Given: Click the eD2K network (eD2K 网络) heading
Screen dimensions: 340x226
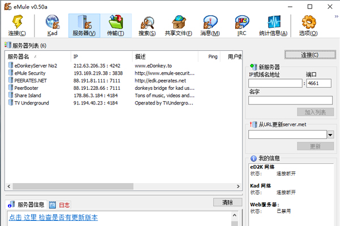Looking at the screenshot, I should (262, 167).
